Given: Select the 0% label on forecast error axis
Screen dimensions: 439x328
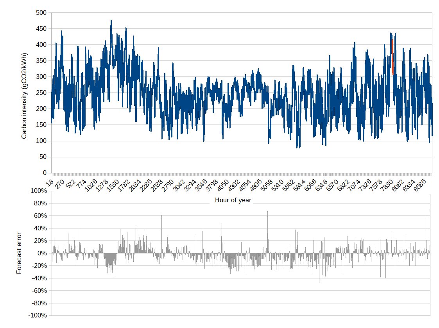Looking at the screenshot, I should [41, 253].
